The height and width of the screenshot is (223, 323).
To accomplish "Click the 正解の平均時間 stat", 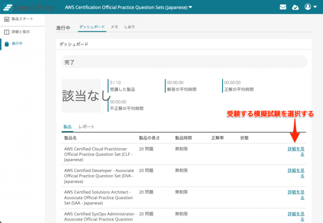I will (x=239, y=86).
